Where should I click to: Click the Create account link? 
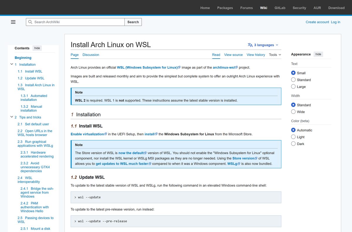pyautogui.click(x=317, y=22)
